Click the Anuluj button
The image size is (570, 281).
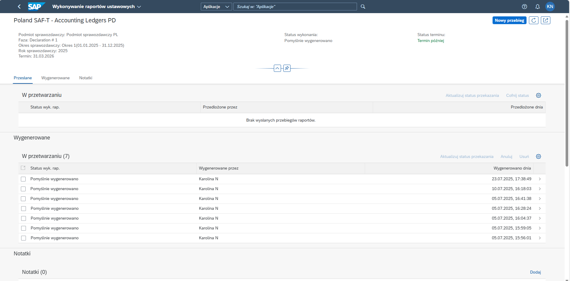pos(507,156)
